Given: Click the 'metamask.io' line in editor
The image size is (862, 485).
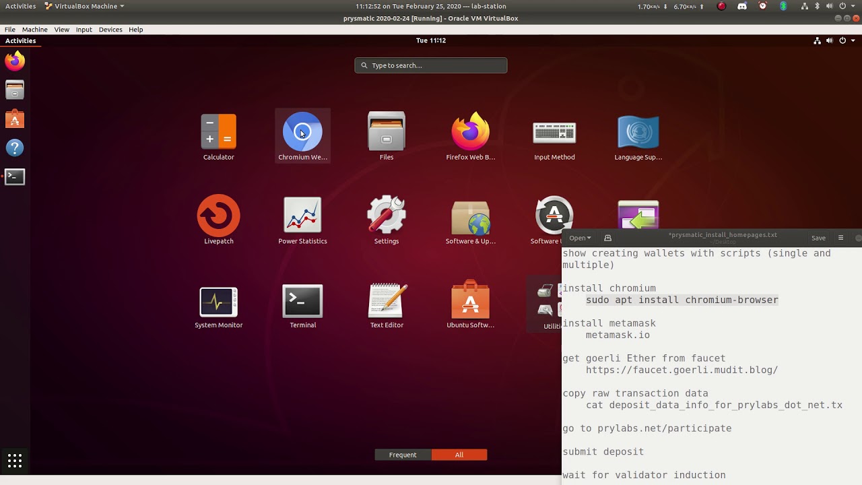Looking at the screenshot, I should (x=618, y=335).
